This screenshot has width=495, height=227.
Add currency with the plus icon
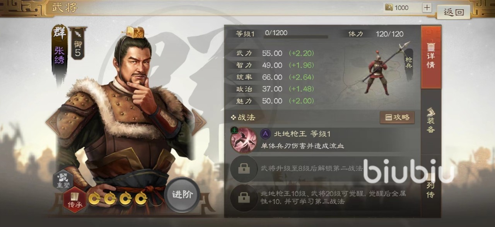tap(427, 8)
